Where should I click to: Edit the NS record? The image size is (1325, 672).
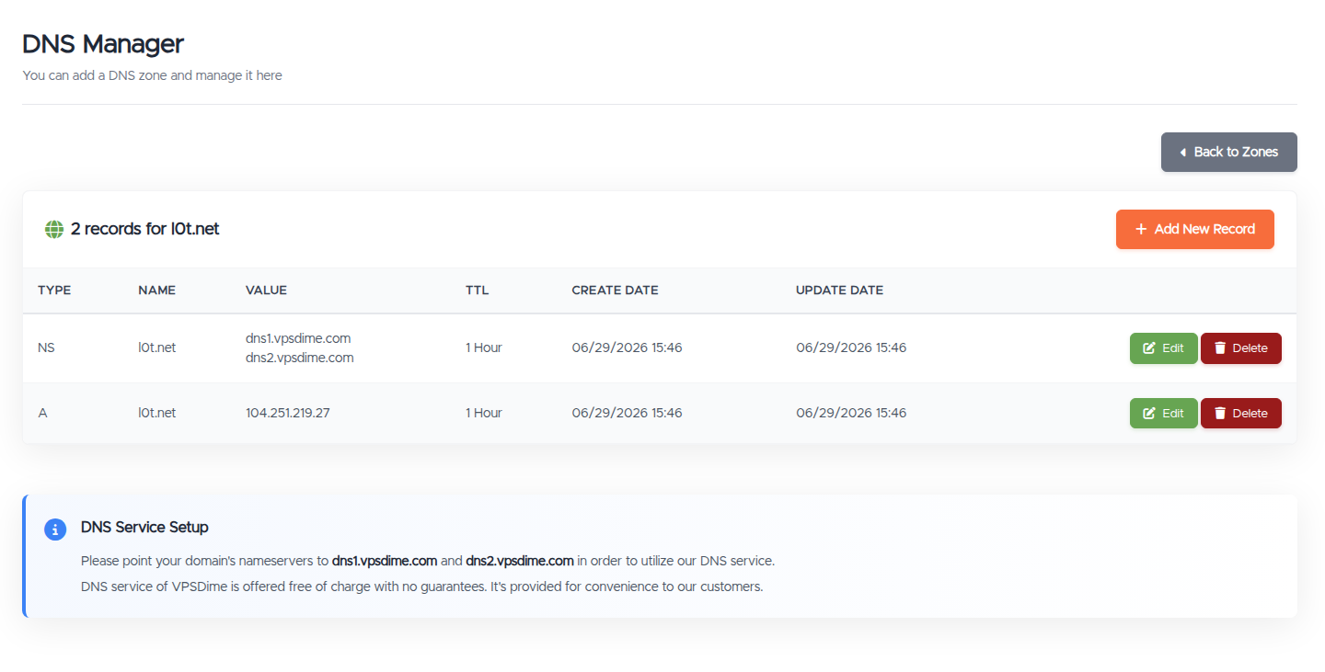click(x=1163, y=348)
